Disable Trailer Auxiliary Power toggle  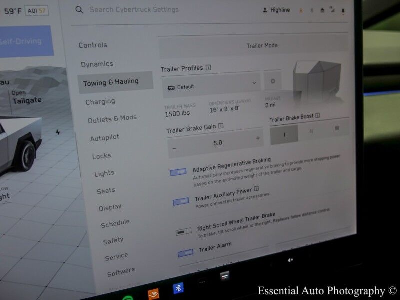tap(181, 202)
